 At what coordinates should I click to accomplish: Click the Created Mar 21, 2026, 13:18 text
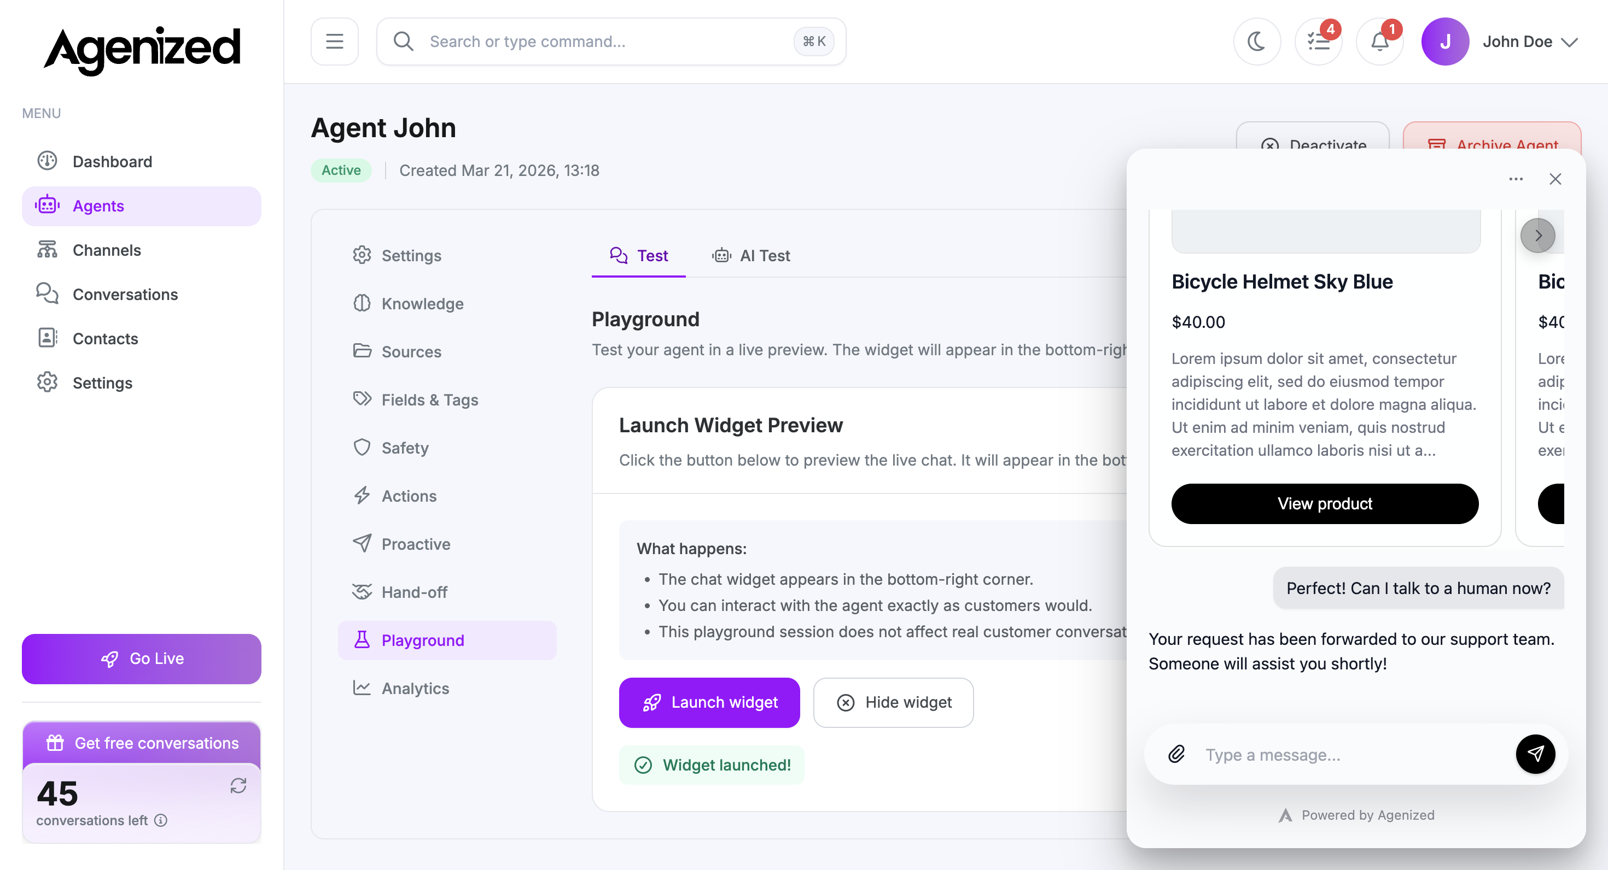(x=499, y=171)
